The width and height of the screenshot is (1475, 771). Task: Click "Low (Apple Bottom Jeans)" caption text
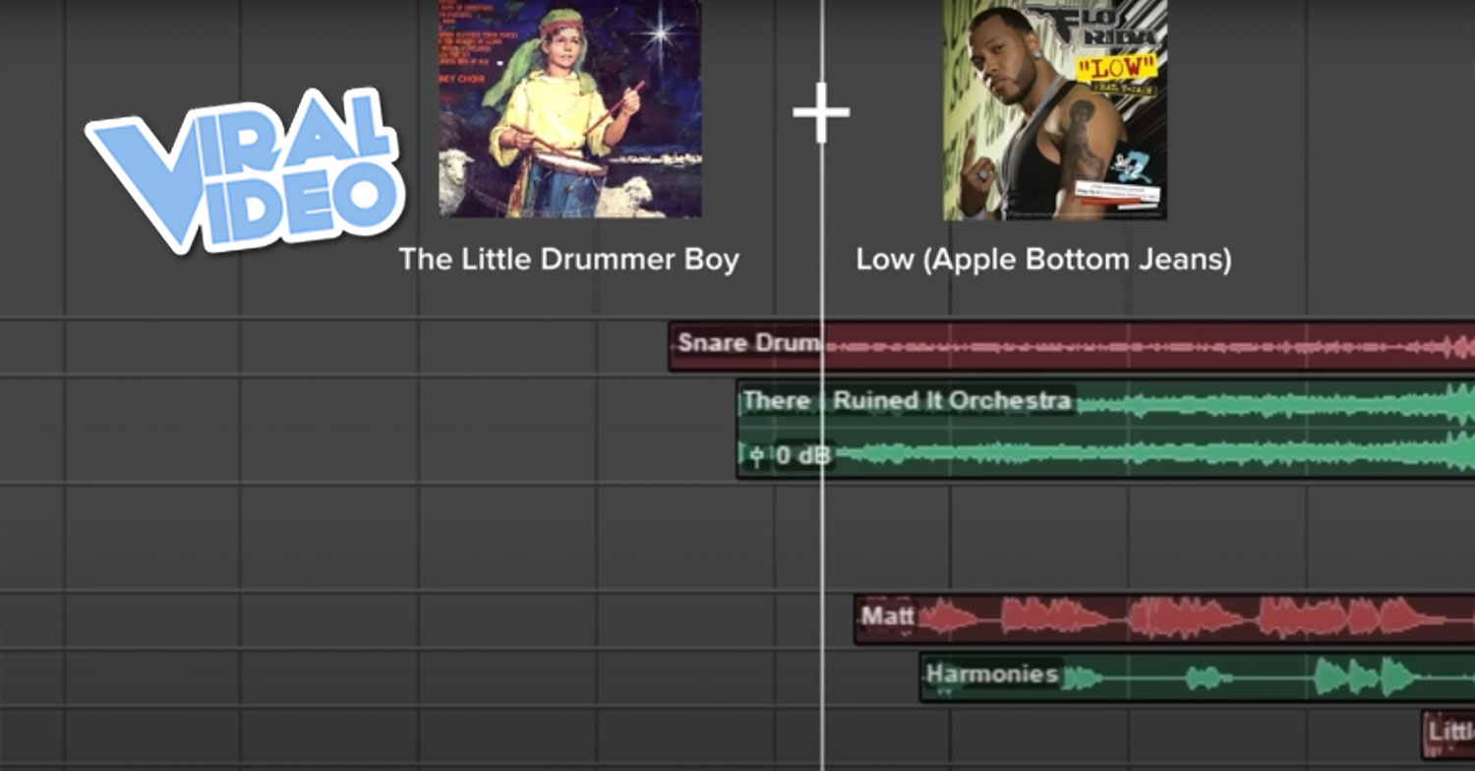[1043, 260]
